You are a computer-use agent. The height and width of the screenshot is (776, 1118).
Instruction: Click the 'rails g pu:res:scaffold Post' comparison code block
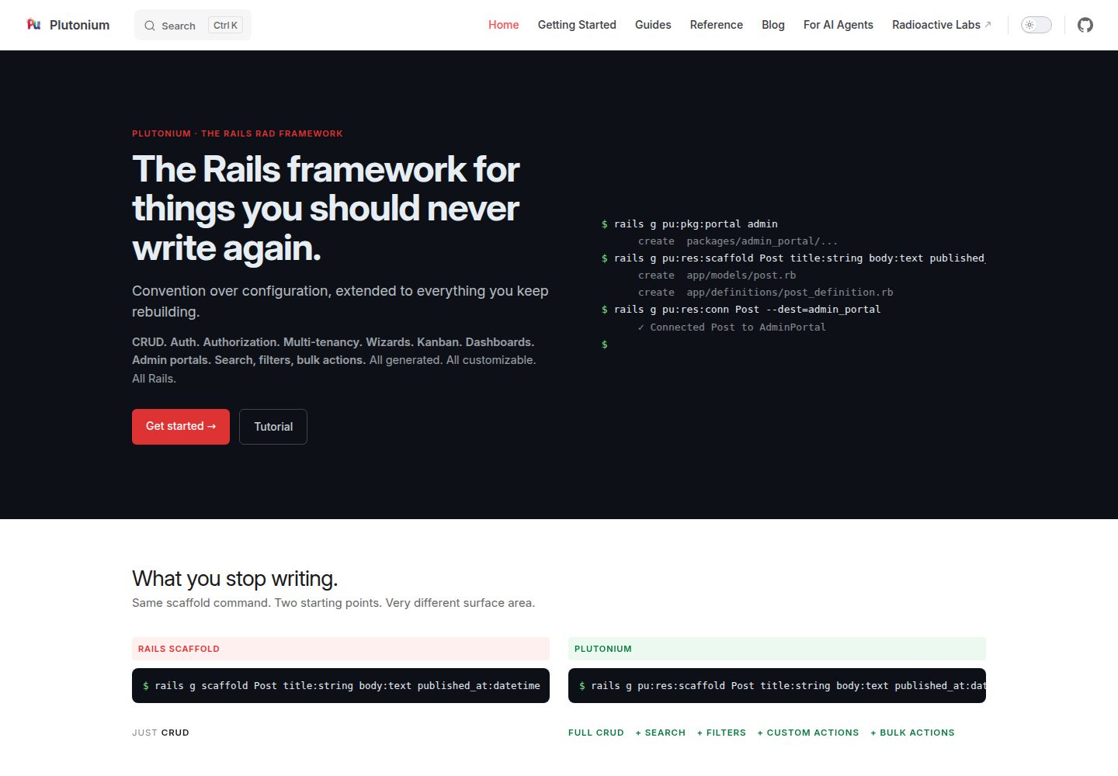[x=777, y=686]
